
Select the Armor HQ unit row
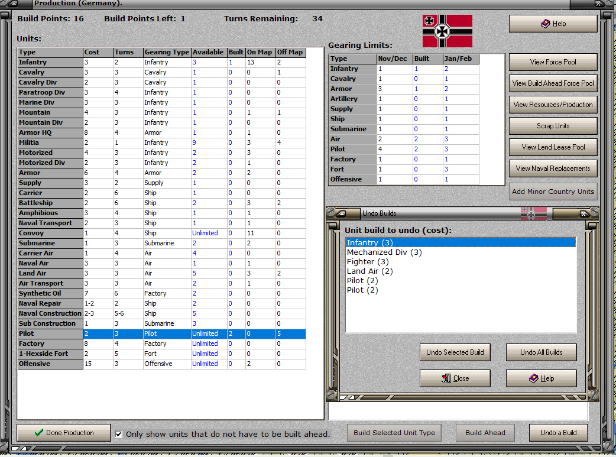coord(161,132)
